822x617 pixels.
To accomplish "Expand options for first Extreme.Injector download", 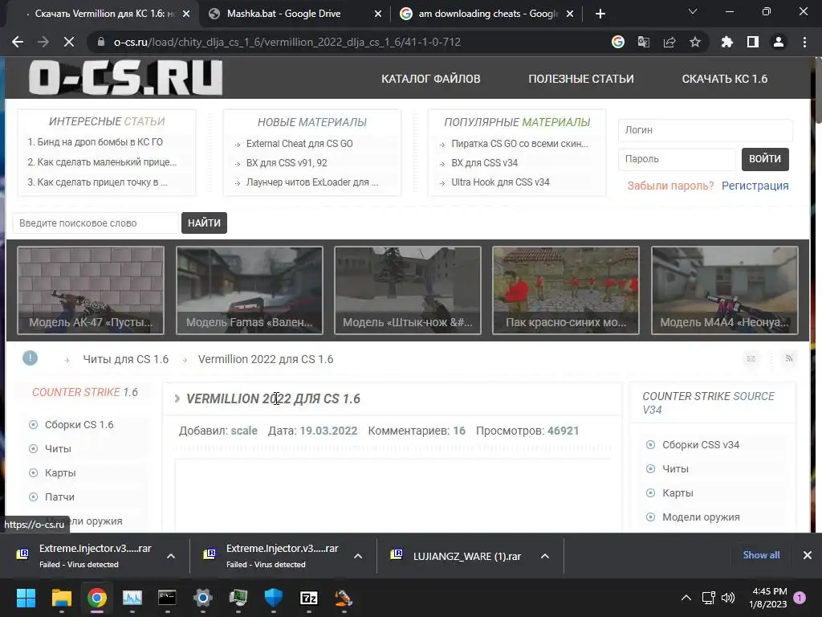I will pos(171,556).
